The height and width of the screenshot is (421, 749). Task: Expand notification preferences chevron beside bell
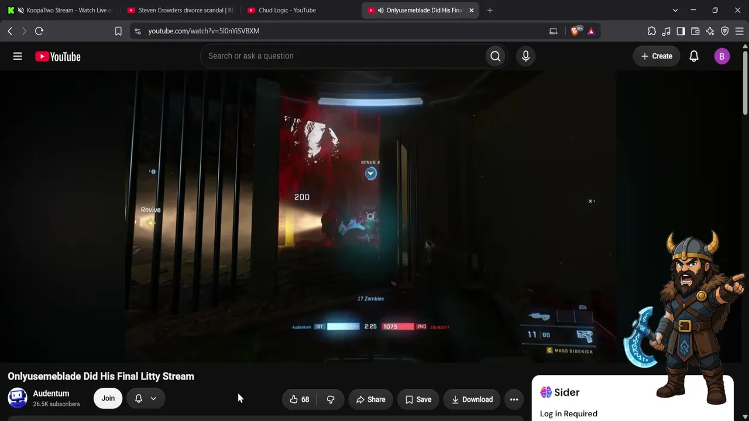(x=153, y=398)
